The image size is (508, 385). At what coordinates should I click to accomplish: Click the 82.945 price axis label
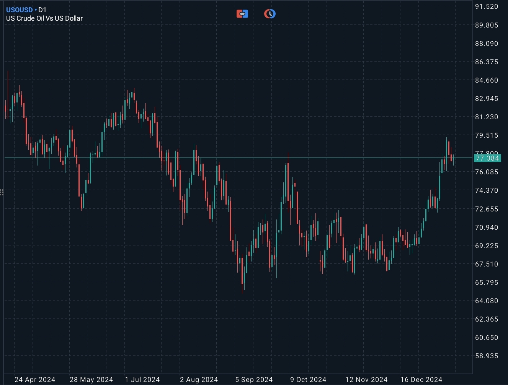487,99
